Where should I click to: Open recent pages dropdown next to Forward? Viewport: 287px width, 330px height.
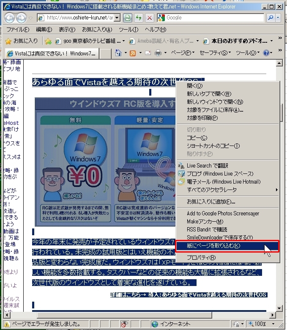pyautogui.click(x=31, y=18)
